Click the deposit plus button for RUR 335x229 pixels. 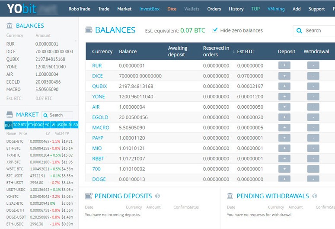pyautogui.click(x=284, y=65)
